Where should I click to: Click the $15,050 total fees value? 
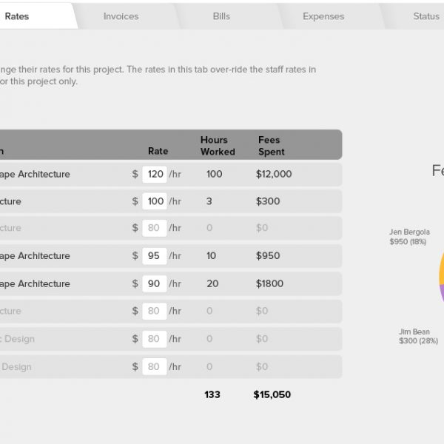[x=272, y=395]
